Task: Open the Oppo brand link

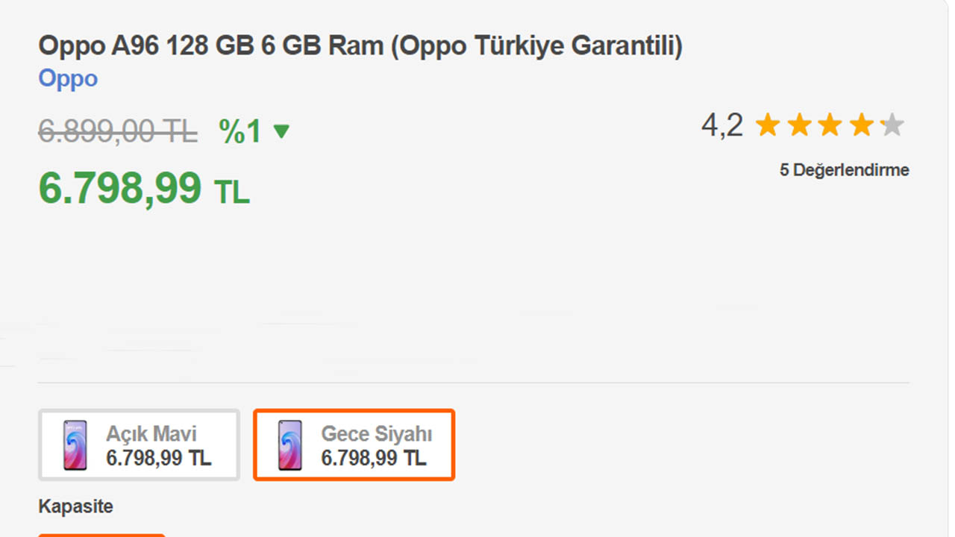Action: pyautogui.click(x=68, y=79)
